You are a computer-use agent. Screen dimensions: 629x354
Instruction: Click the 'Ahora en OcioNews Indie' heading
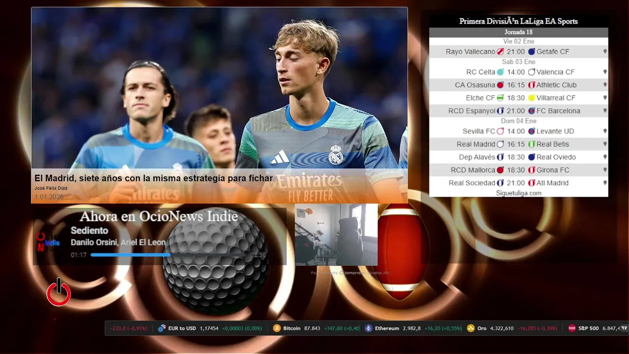click(159, 216)
